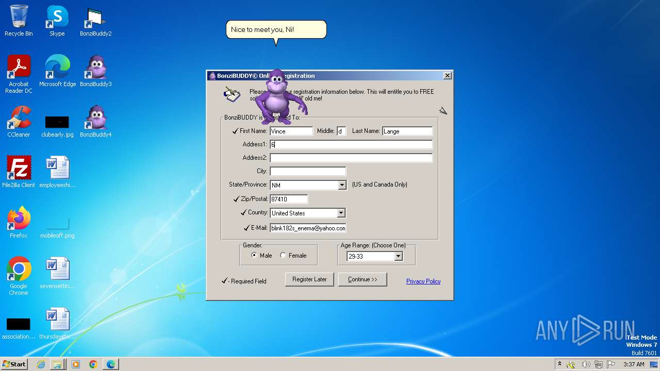This screenshot has height=371, width=660.
Task: Open the Acrobat Reader DC desktop icon
Action: [19, 74]
